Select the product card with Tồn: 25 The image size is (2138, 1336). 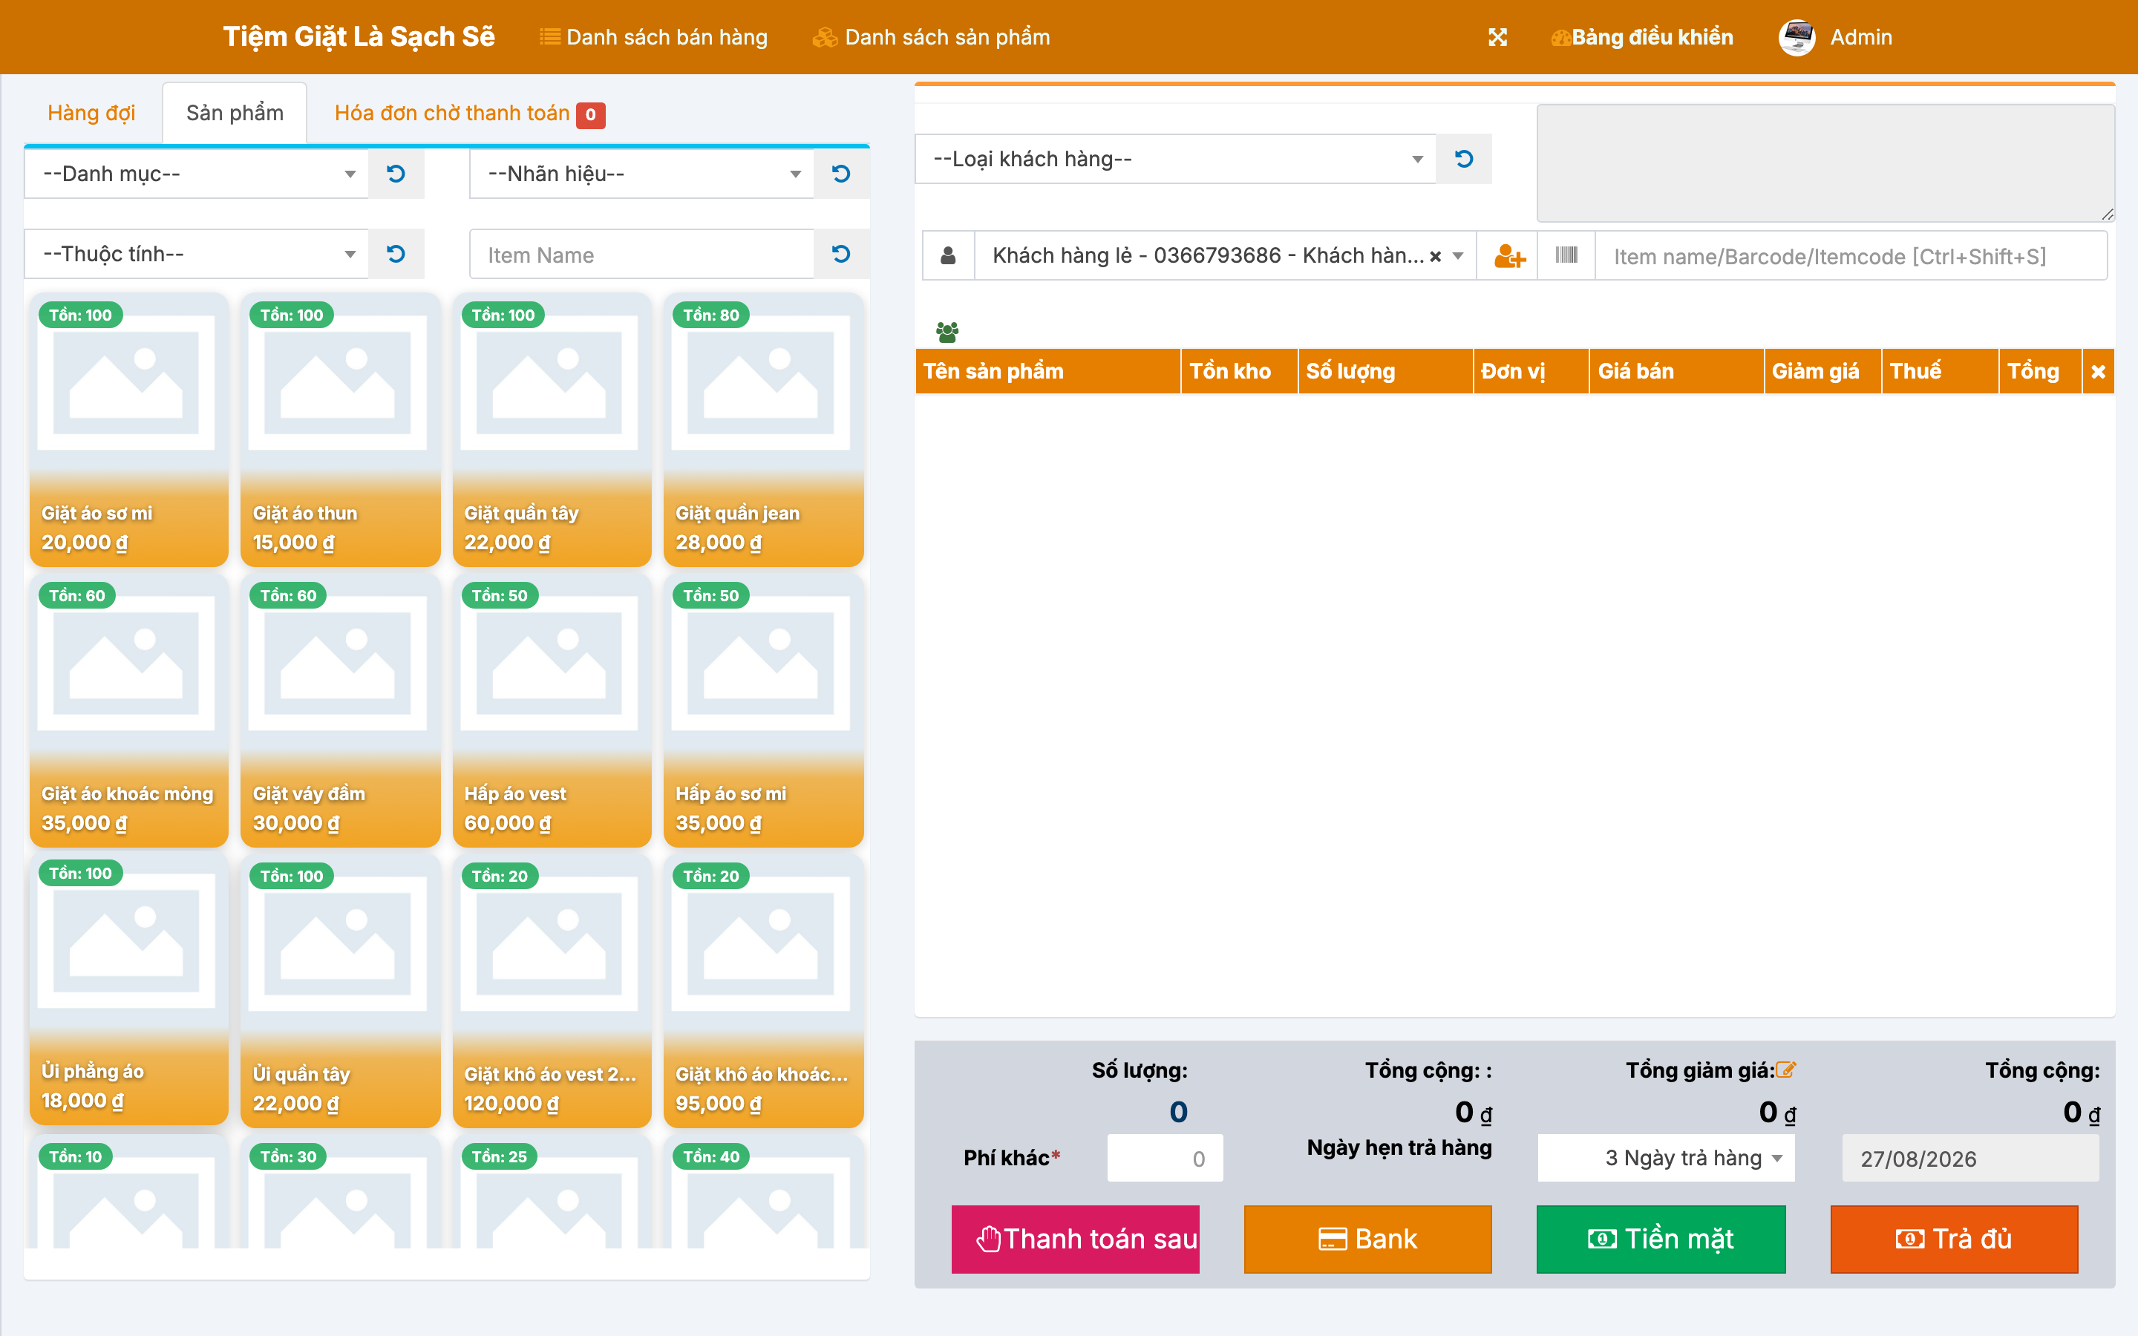[552, 1193]
